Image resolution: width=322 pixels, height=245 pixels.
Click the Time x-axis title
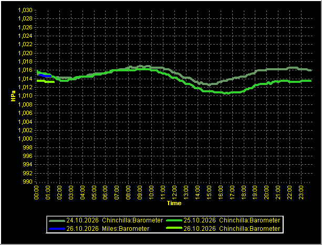click(x=174, y=203)
